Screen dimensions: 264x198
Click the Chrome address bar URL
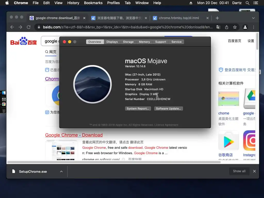click(128, 27)
